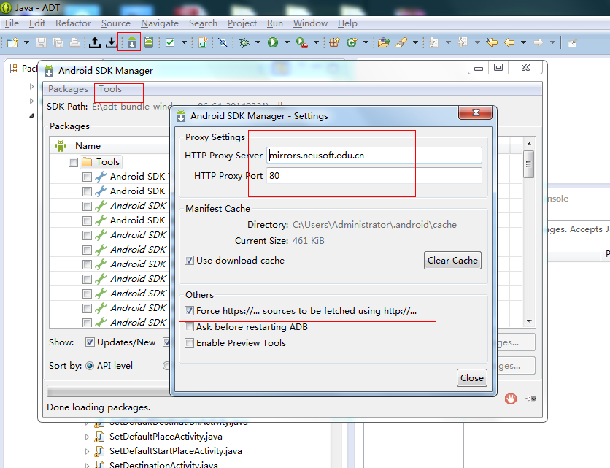The width and height of the screenshot is (610, 468).
Task: Open Packages menu in SDK Manager
Action: pyautogui.click(x=68, y=89)
